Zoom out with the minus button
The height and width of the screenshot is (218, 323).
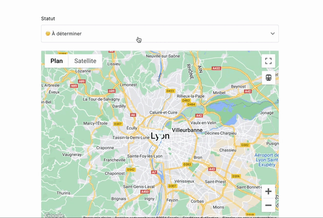(x=268, y=205)
